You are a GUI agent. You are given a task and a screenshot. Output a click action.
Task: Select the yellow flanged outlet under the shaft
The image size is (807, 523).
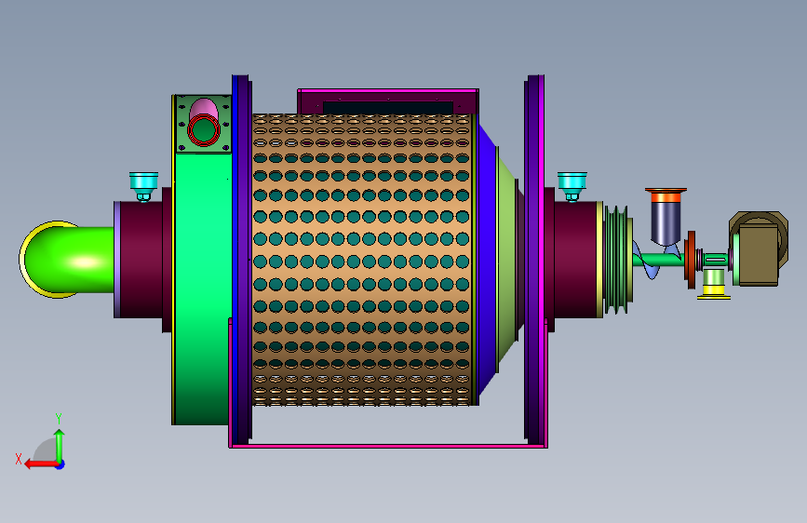[x=714, y=284]
